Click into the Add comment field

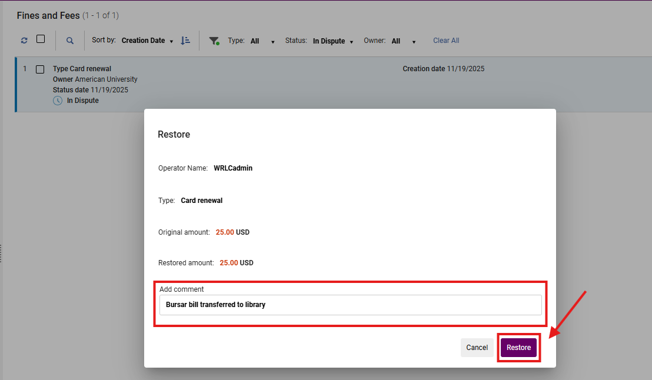coord(350,305)
